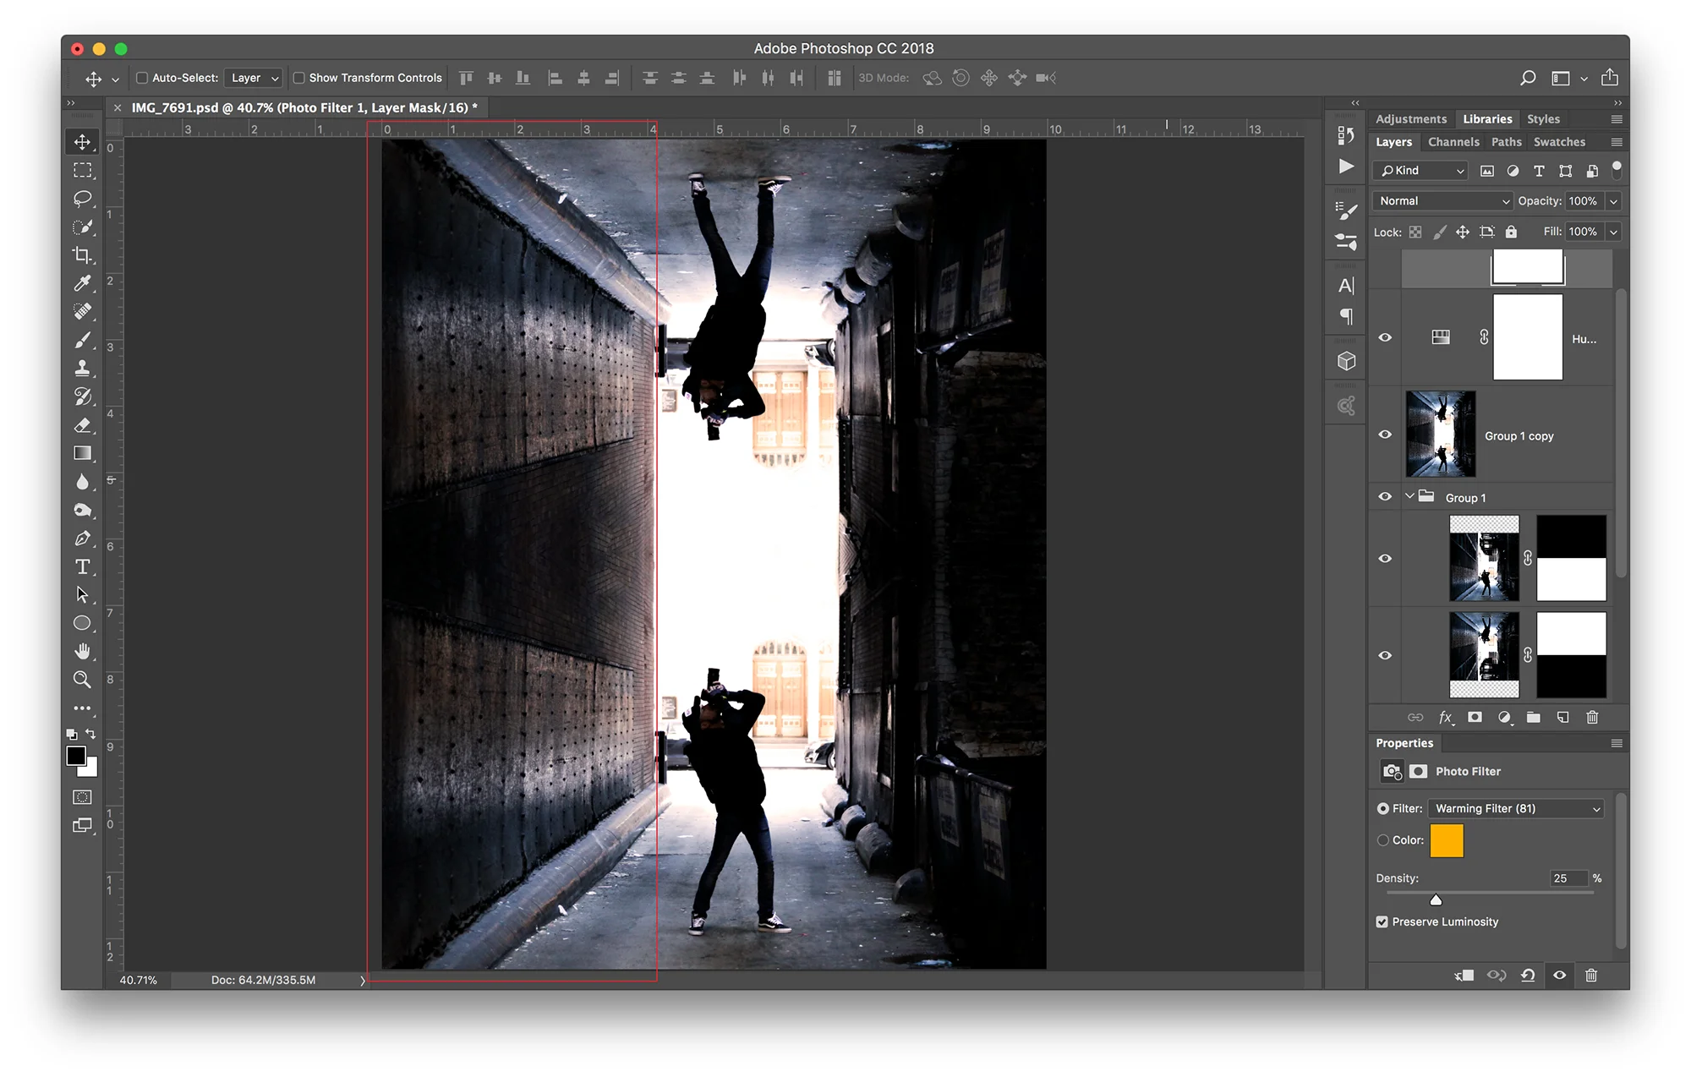Click the foreground color swatch
This screenshot has width=1691, height=1077.
coord(76,756)
